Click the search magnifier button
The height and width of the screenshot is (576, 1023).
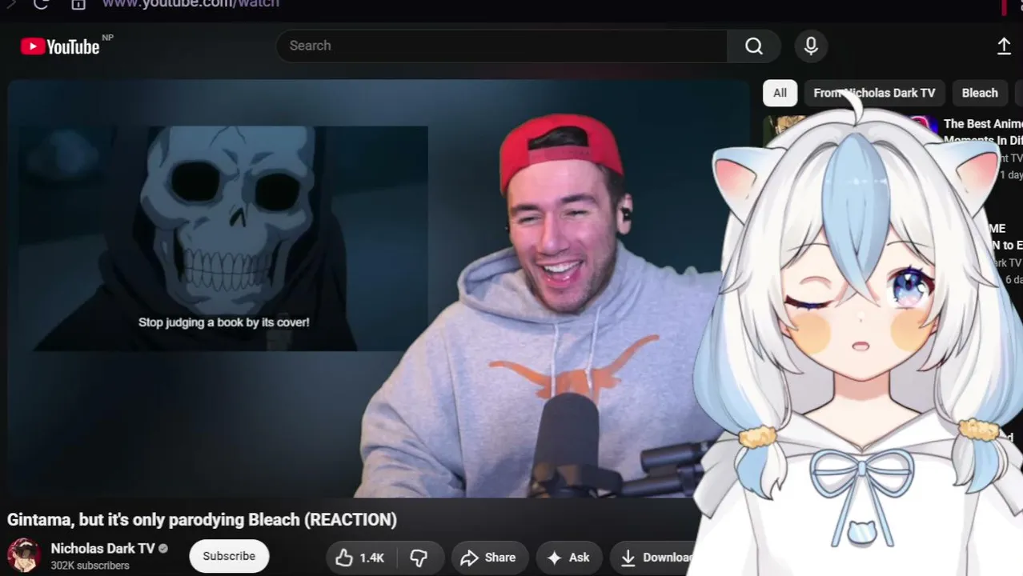[x=754, y=46]
